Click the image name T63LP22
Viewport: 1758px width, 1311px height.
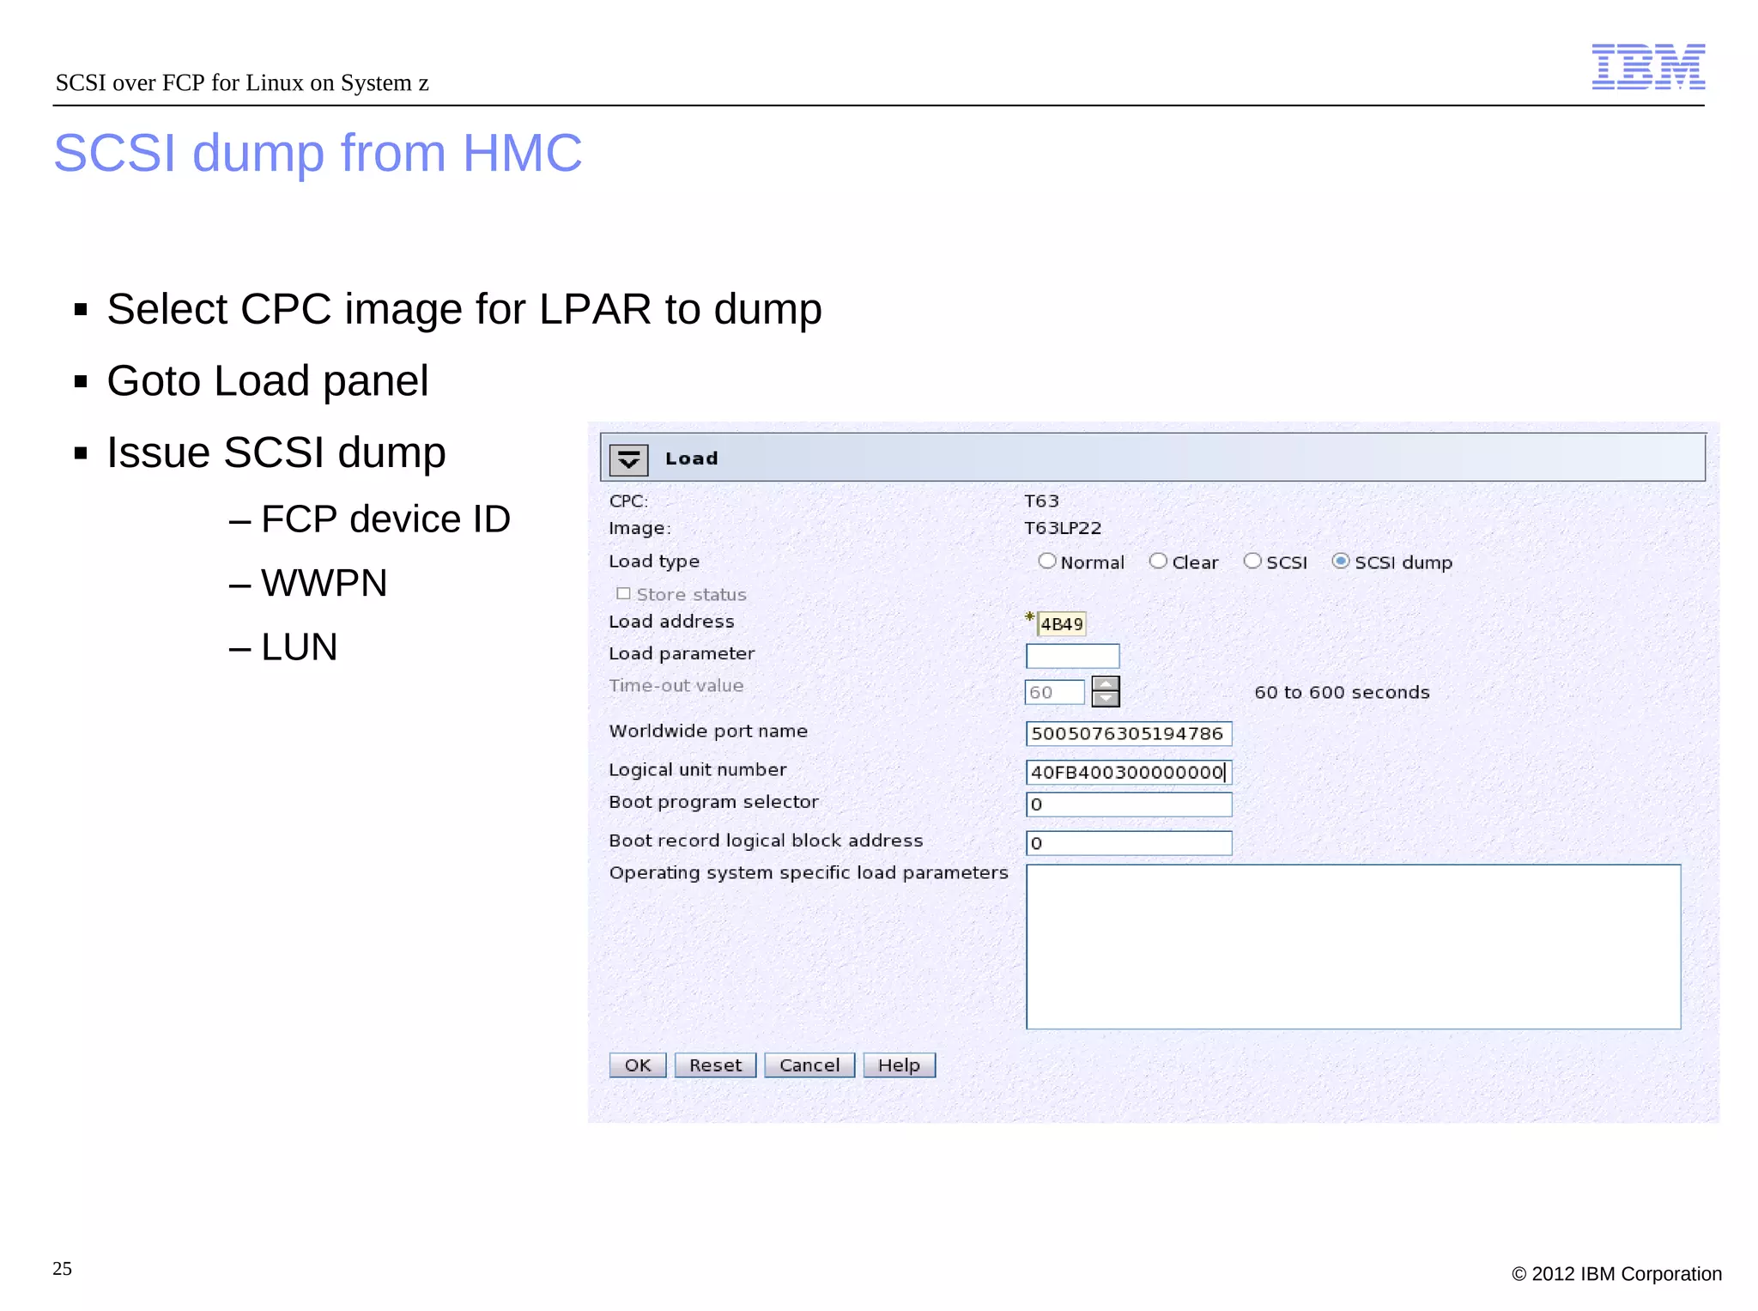coord(1063,528)
